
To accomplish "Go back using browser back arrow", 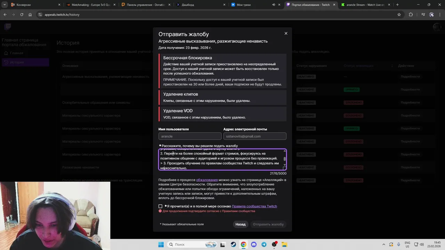I will (5, 15).
